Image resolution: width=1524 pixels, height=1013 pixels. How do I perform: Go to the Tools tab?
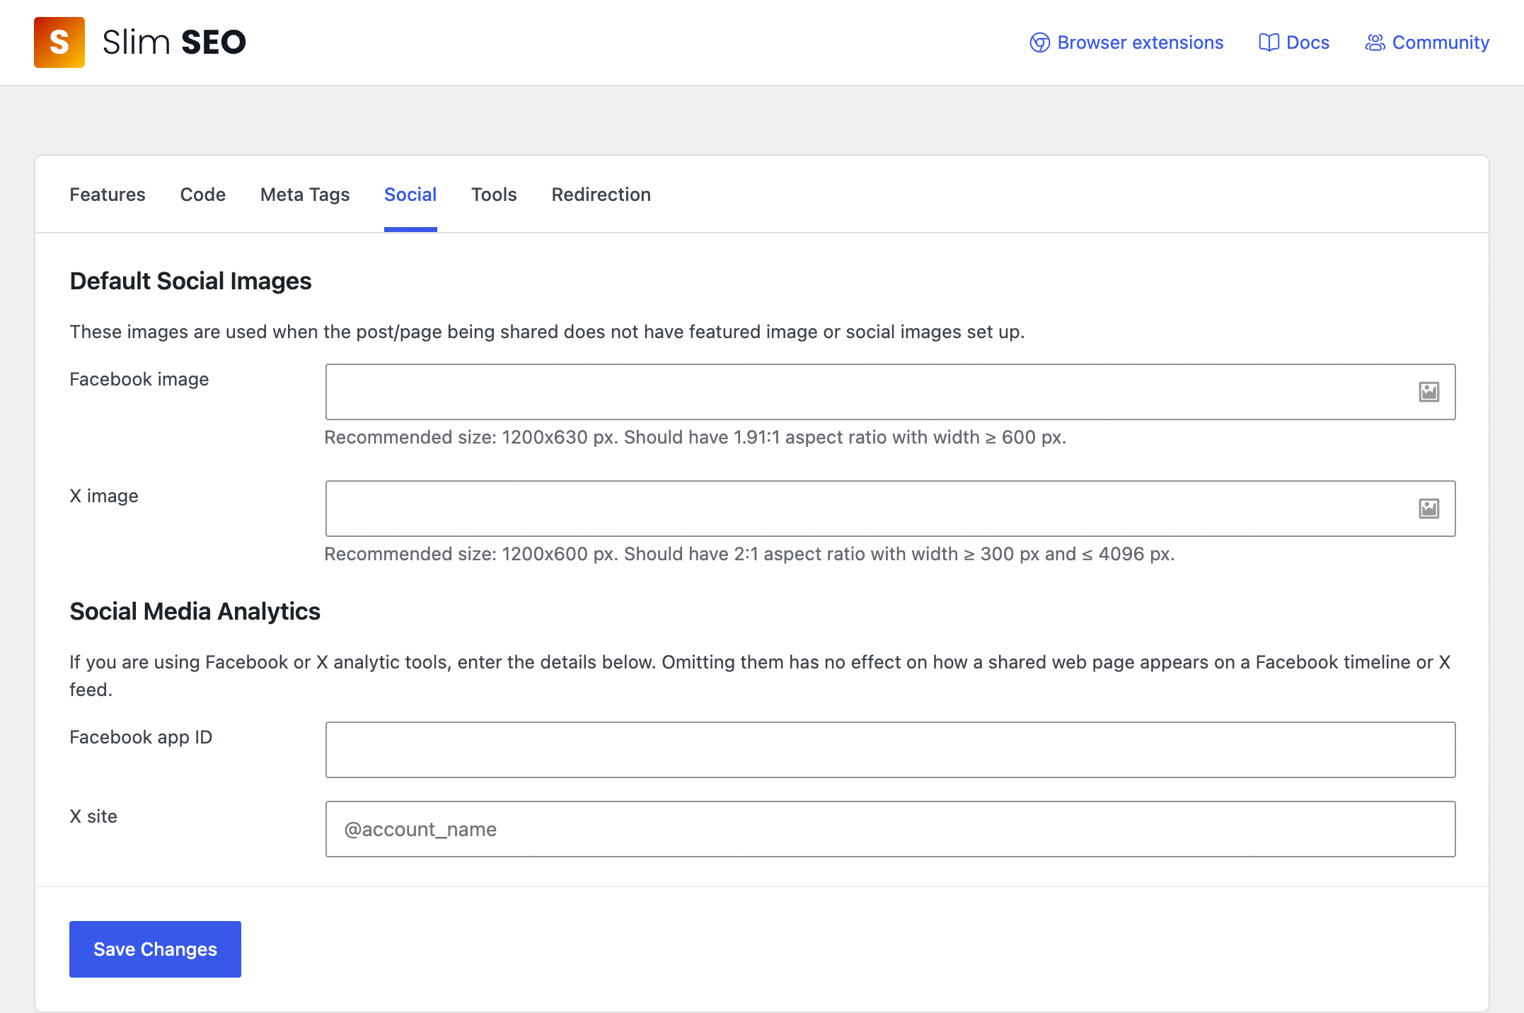coord(494,195)
